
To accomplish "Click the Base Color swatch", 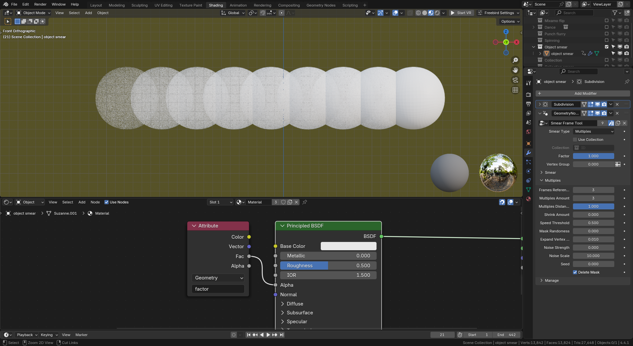I will 348,246.
